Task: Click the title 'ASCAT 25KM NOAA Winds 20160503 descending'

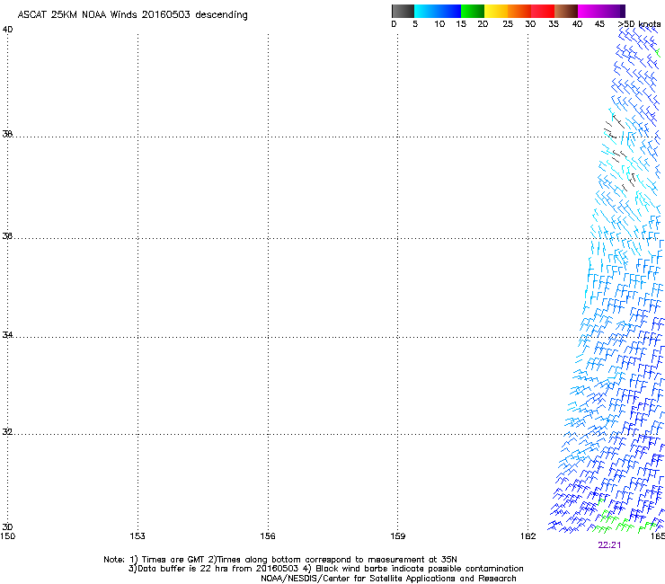Action: tap(132, 15)
